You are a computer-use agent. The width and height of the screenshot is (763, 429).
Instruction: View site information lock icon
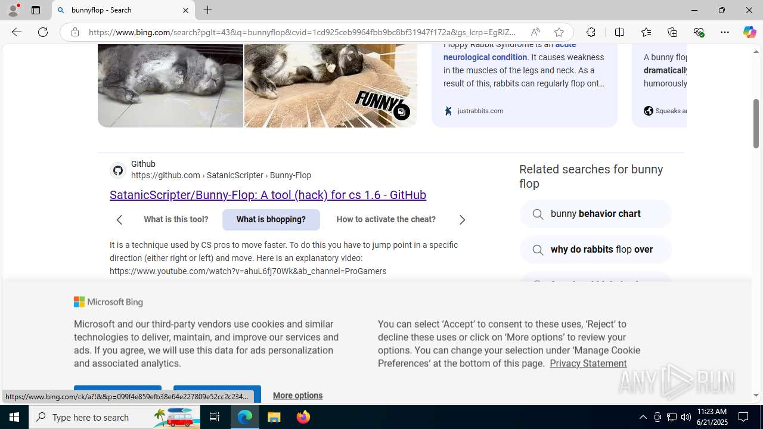(75, 32)
